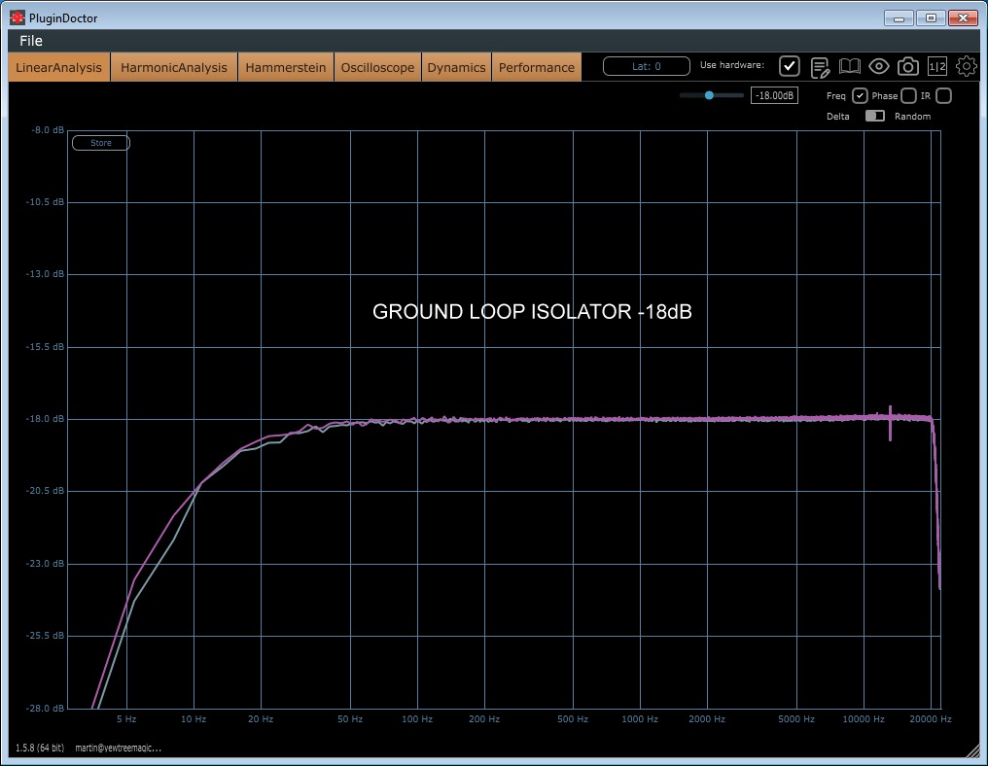Image resolution: width=988 pixels, height=766 pixels.
Task: Enable the IR checkbox
Action: [942, 95]
